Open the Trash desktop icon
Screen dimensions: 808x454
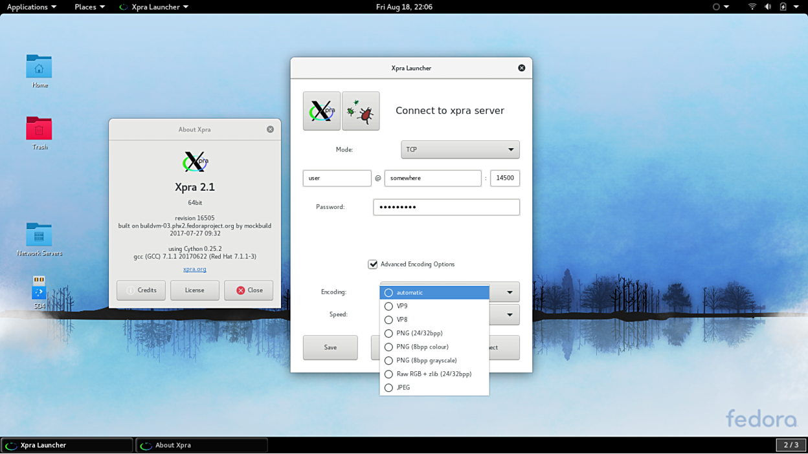pyautogui.click(x=39, y=130)
